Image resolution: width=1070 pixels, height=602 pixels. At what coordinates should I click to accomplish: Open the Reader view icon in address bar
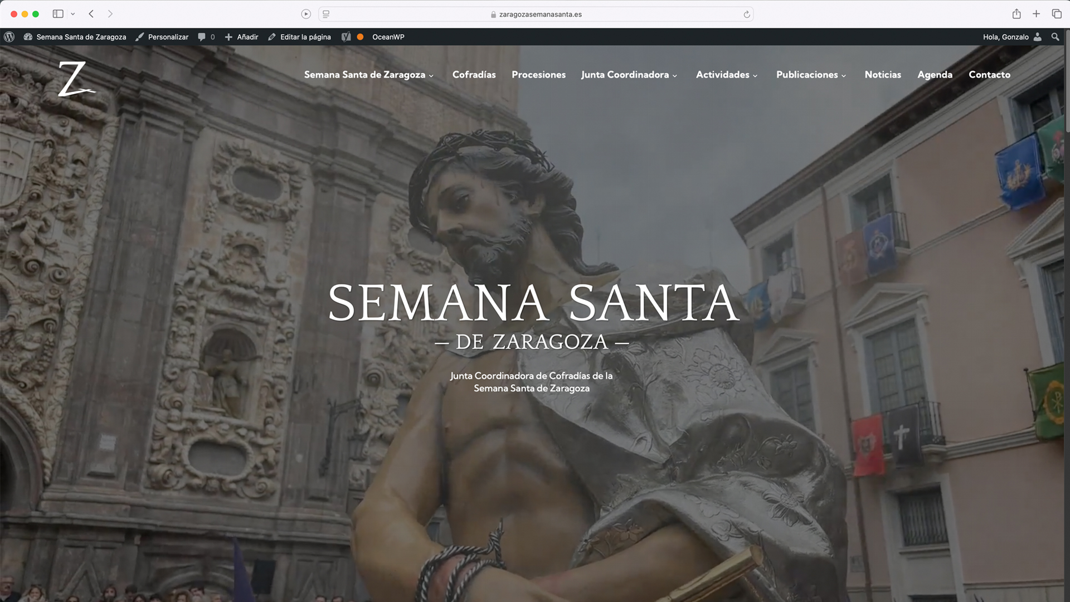click(326, 14)
